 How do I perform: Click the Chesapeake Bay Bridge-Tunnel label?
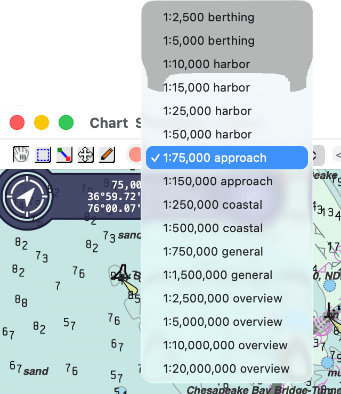pyautogui.click(x=264, y=390)
